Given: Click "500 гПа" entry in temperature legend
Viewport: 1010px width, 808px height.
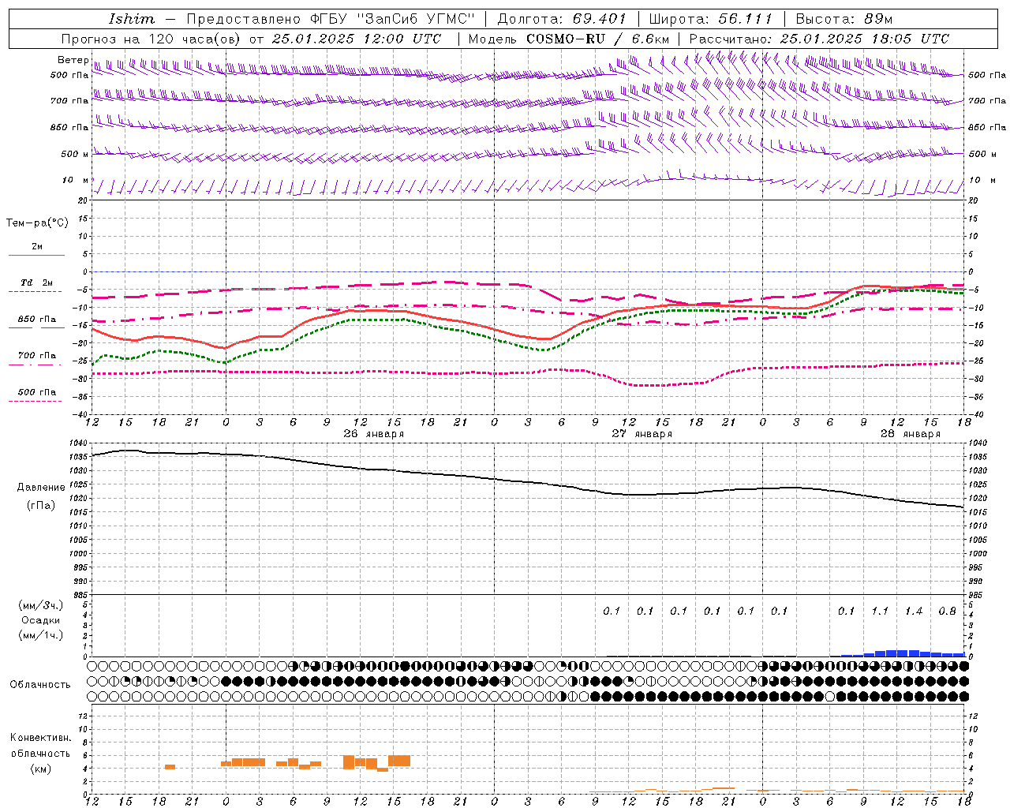Looking at the screenshot, I should coord(37,392).
